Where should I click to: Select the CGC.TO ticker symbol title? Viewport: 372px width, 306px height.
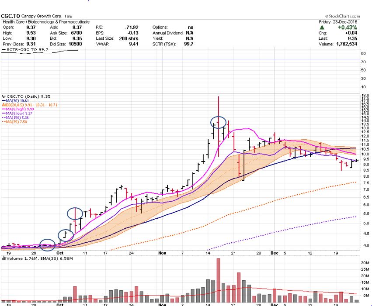tap(10, 16)
